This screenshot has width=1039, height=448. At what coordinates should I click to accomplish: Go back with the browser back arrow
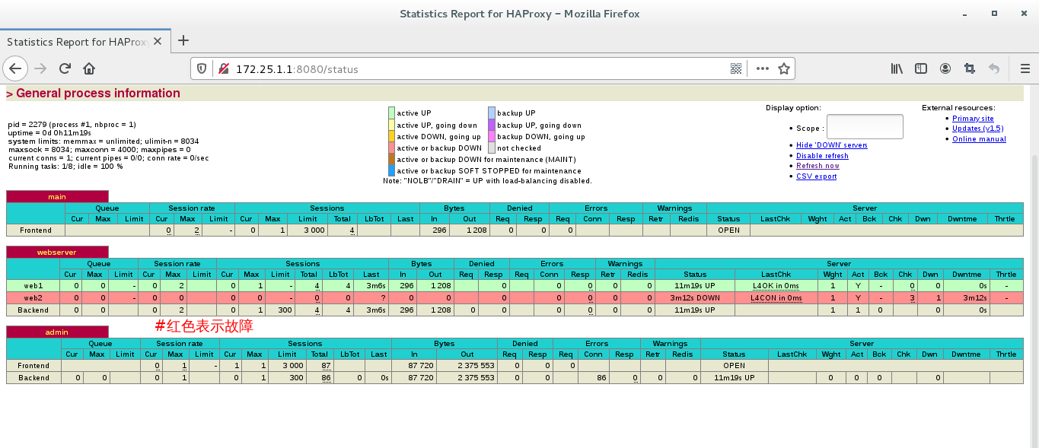pos(14,68)
